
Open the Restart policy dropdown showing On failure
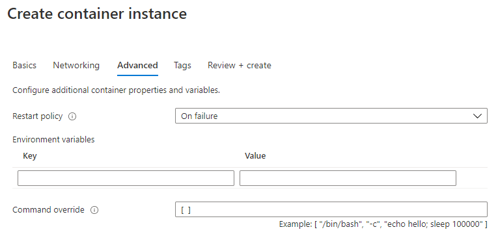(331, 116)
